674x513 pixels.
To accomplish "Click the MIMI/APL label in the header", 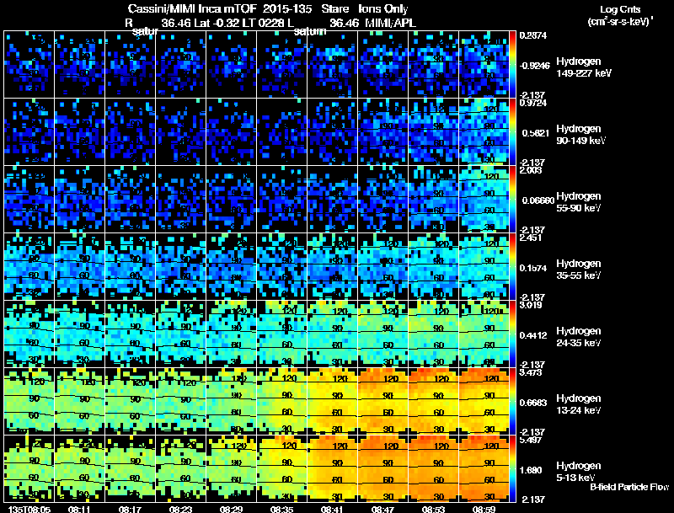I will tap(390, 24).
